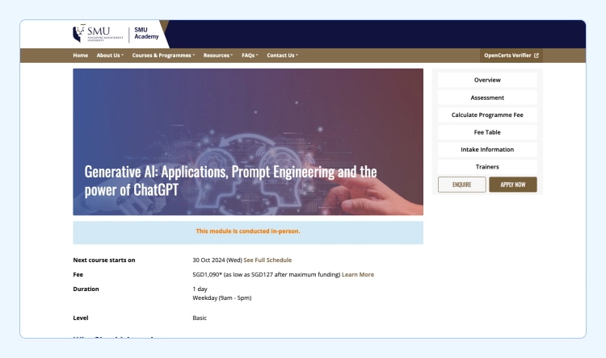Jump to the Overview section

tap(487, 81)
